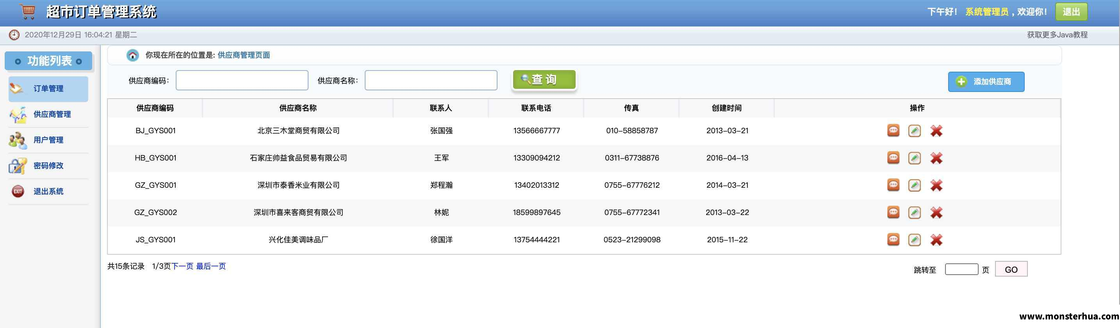Go to 最后一页 last page link
This screenshot has width=1120, height=328.
coord(211,266)
